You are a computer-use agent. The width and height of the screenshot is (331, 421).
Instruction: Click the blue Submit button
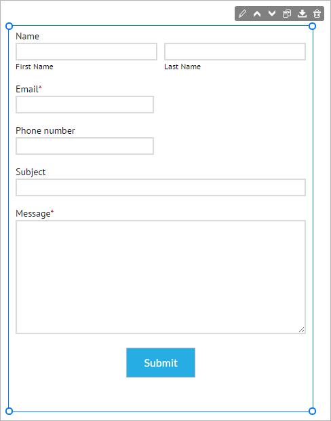point(161,363)
